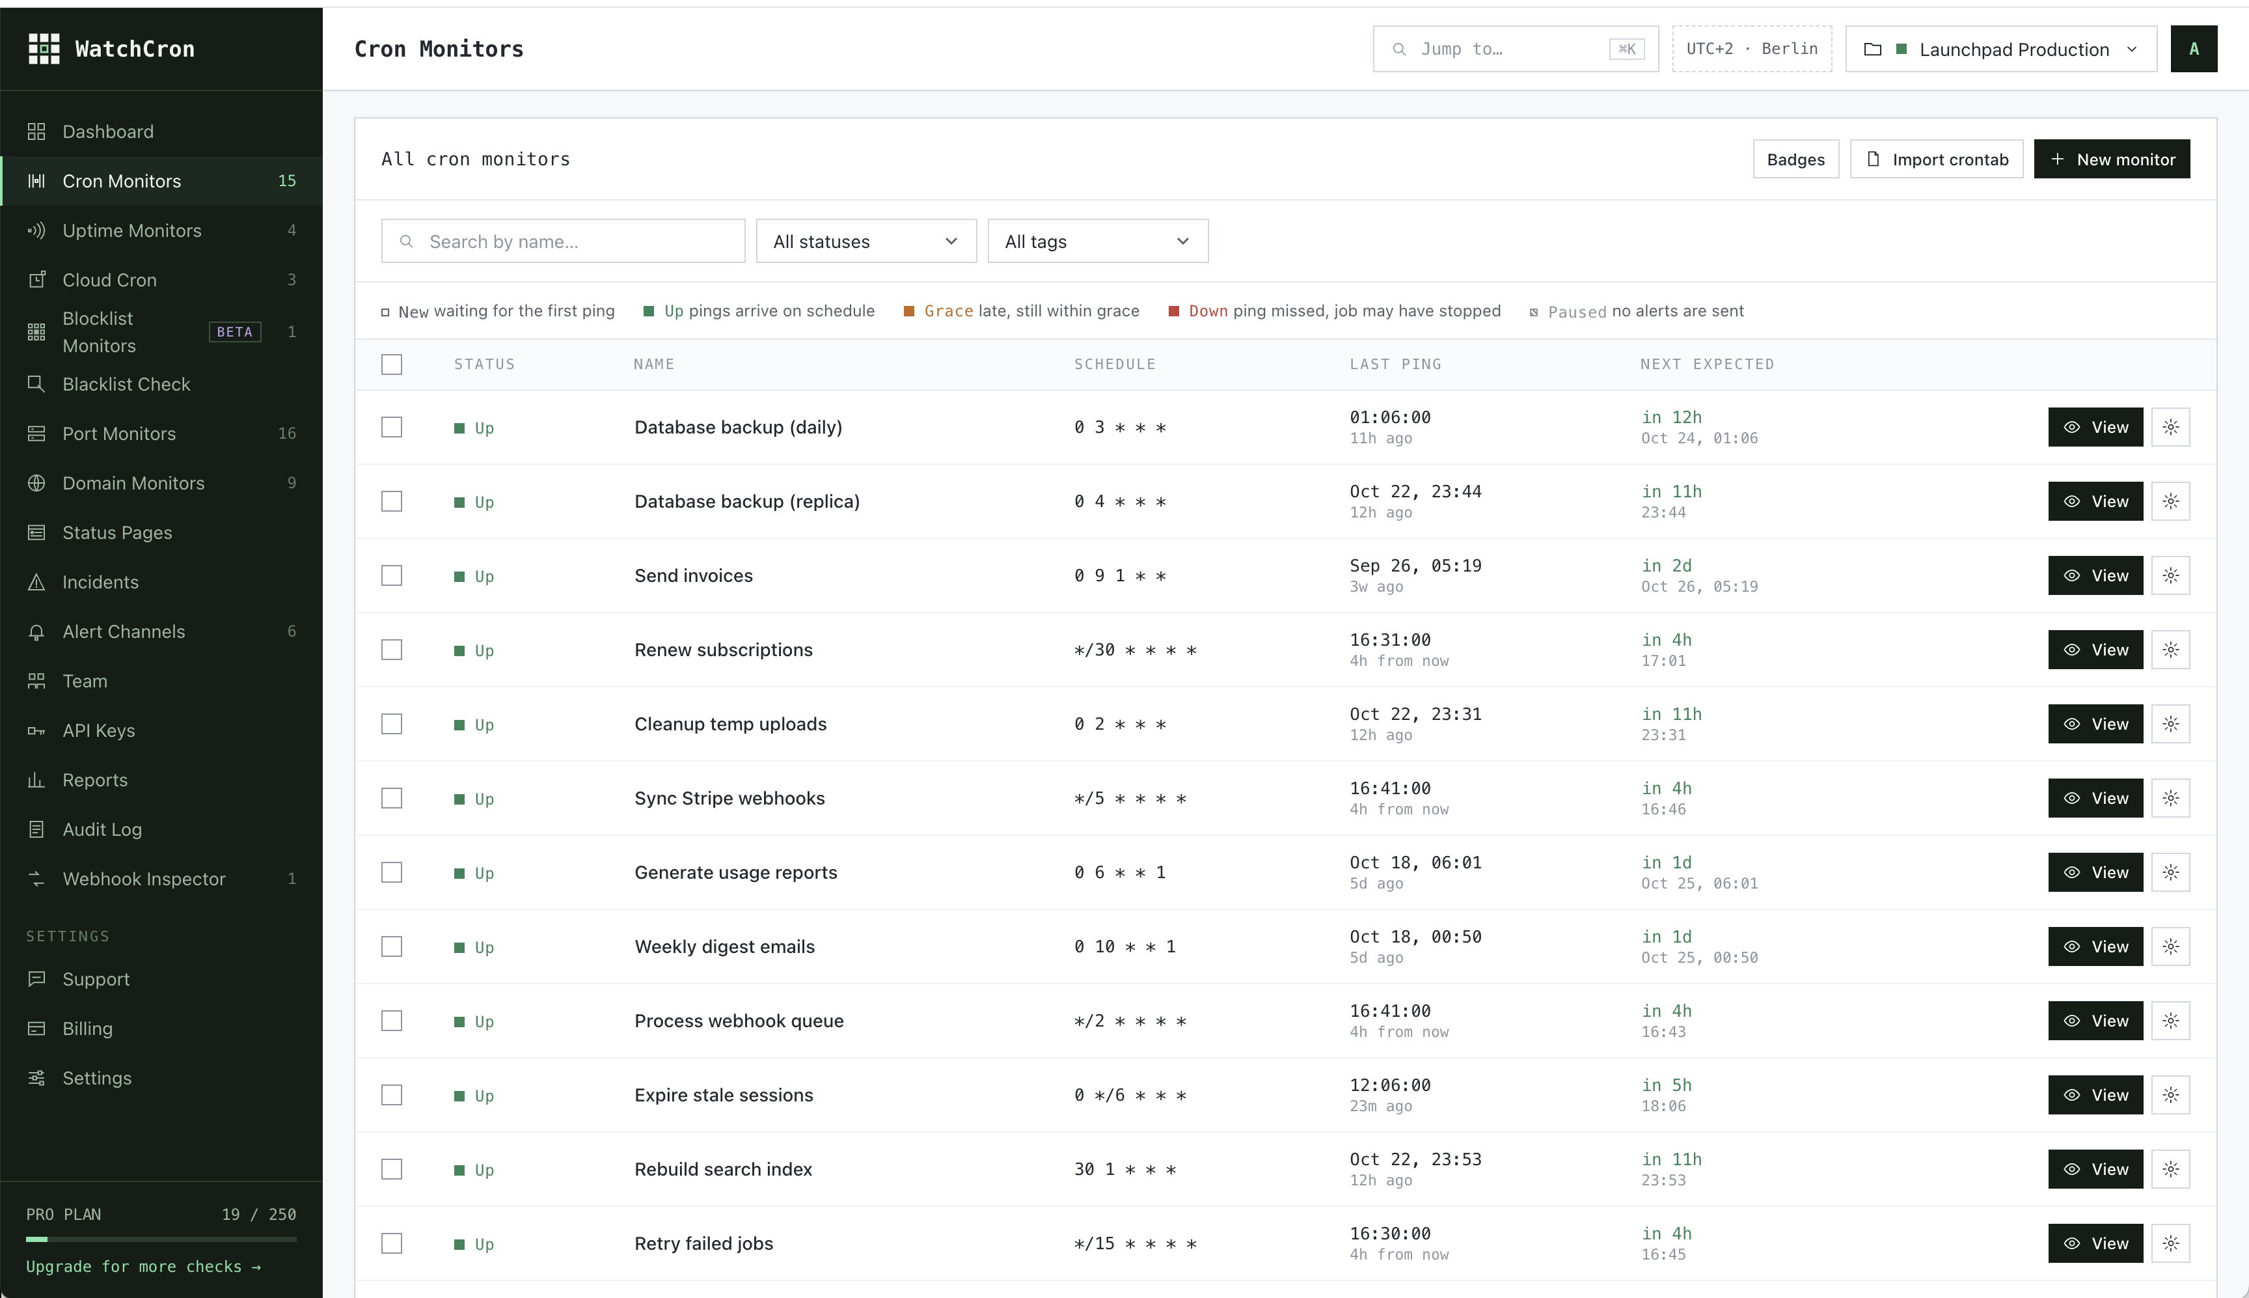Click the Alert Channels bell icon
Image resolution: width=2249 pixels, height=1298 pixels.
point(36,632)
